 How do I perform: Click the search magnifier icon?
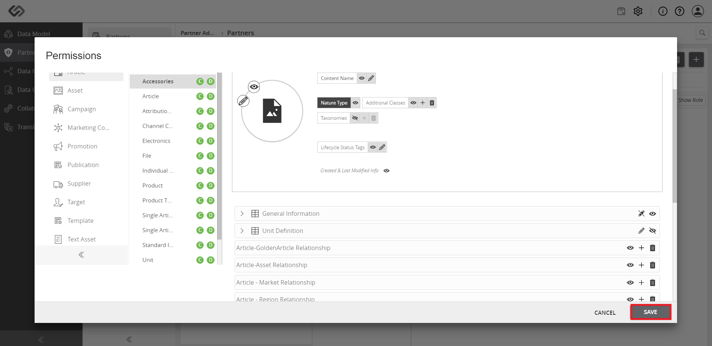coord(702,33)
